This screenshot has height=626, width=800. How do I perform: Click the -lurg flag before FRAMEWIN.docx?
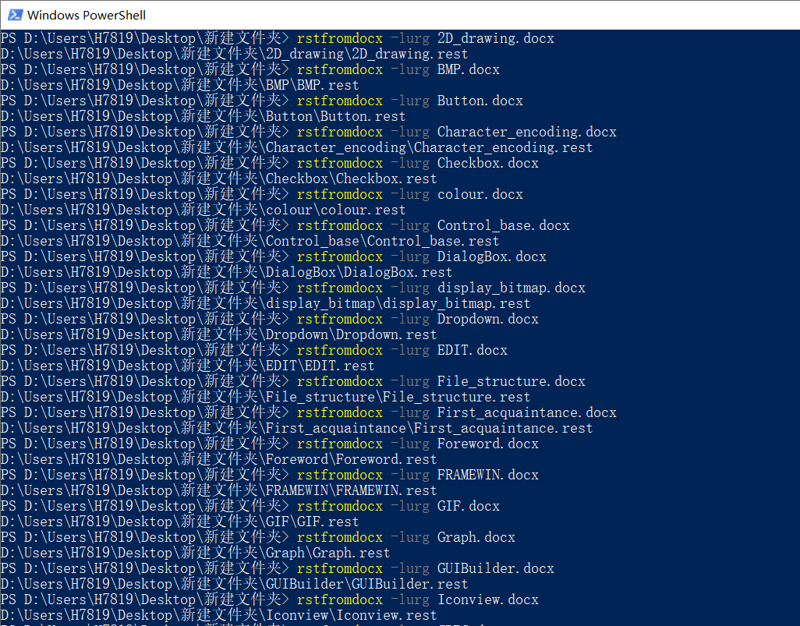pos(409,475)
